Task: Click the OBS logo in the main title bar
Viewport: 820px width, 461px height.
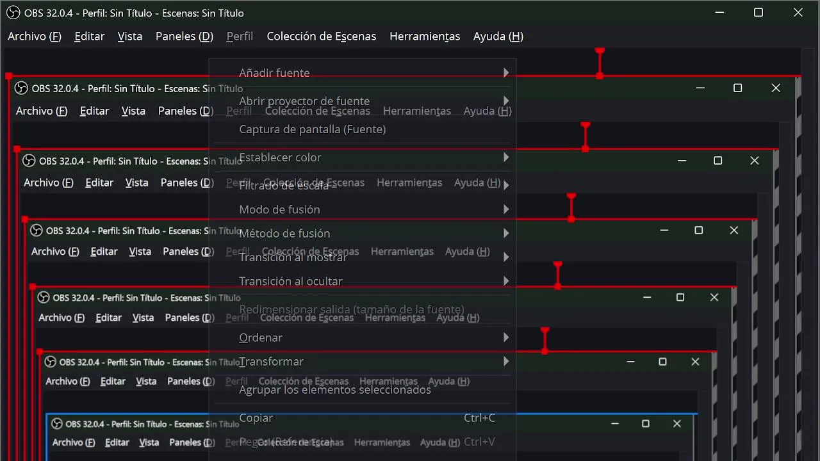Action: [x=13, y=13]
